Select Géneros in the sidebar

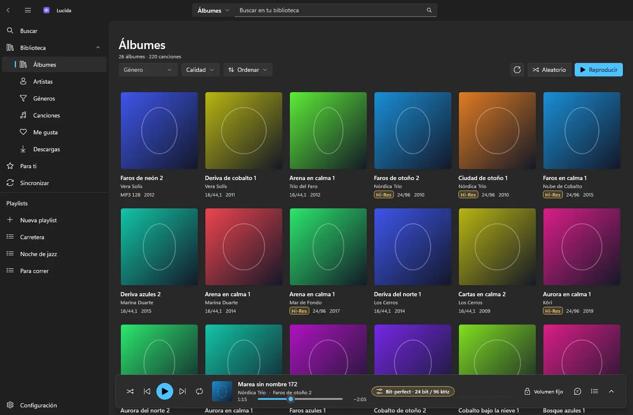click(54, 98)
